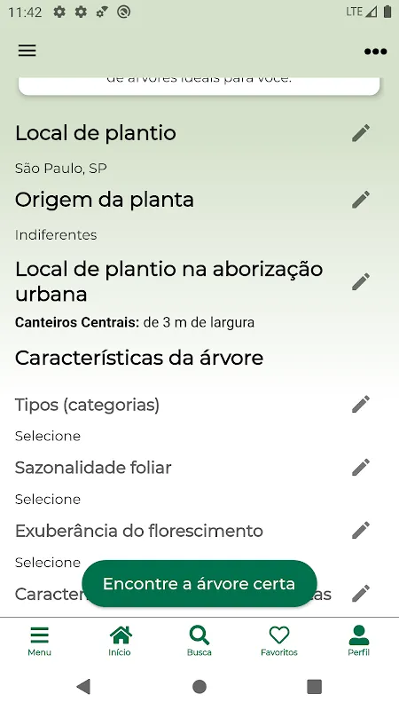Select the Exuberância do florescimento Selecione field
Image resolution: width=399 pixels, height=710 pixels.
[x=48, y=563]
